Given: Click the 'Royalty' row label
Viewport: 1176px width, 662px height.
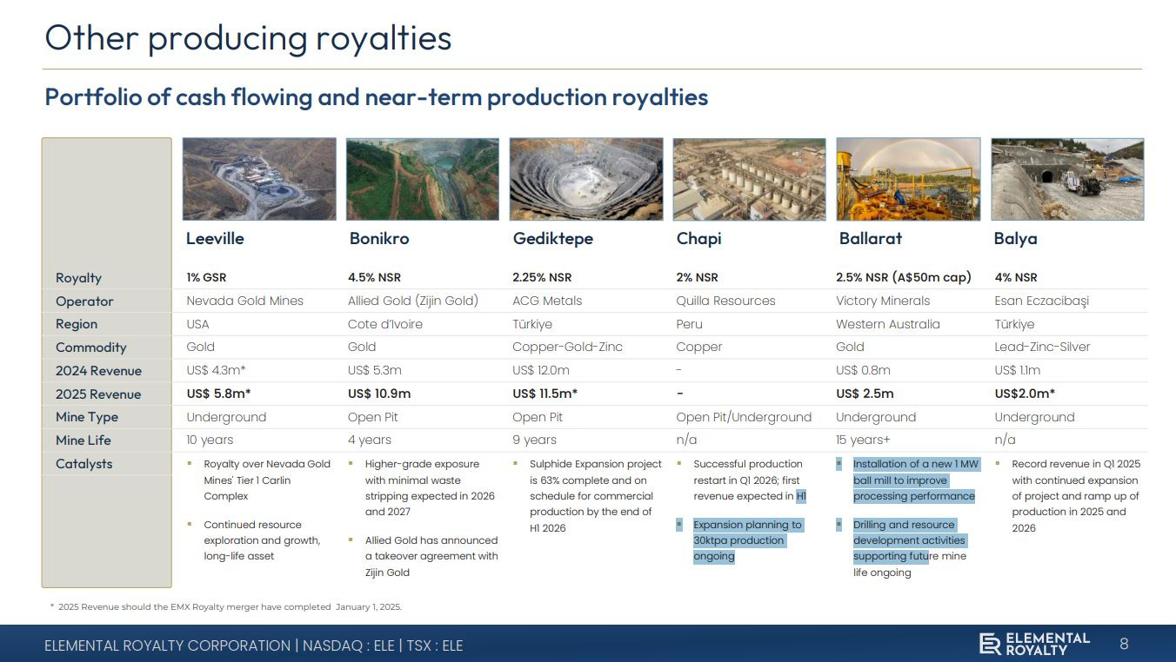Looking at the screenshot, I should pos(78,278).
